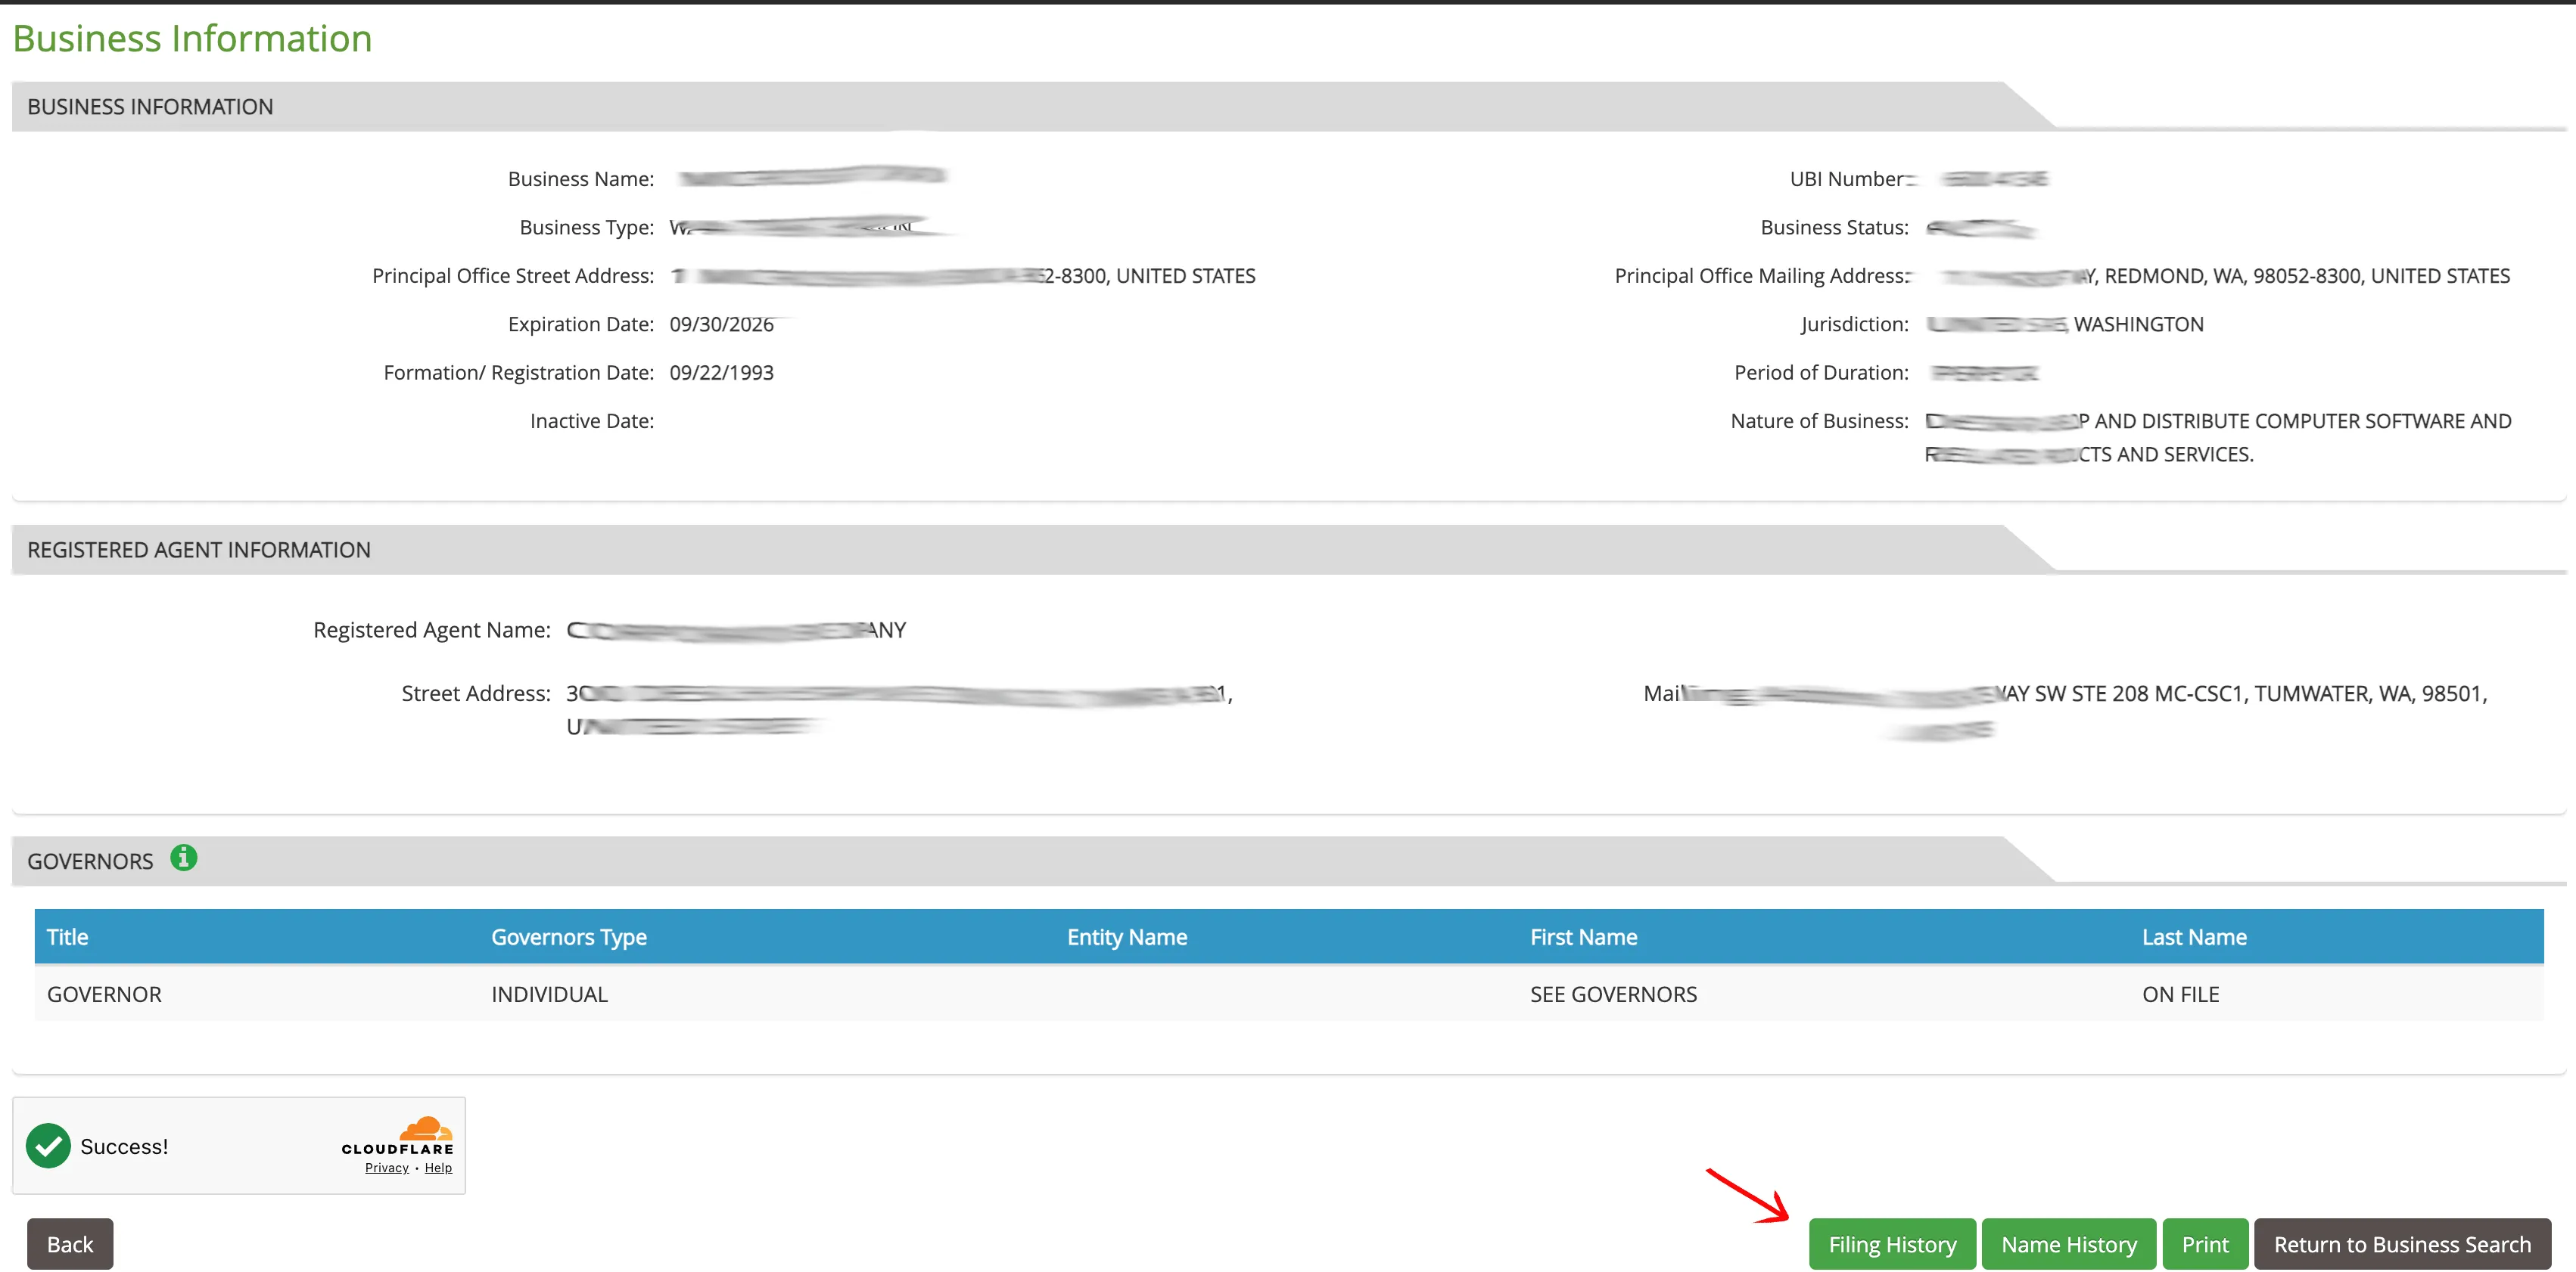The height and width of the screenshot is (1272, 2576).
Task: Click the Inactive Date label
Action: click(591, 422)
